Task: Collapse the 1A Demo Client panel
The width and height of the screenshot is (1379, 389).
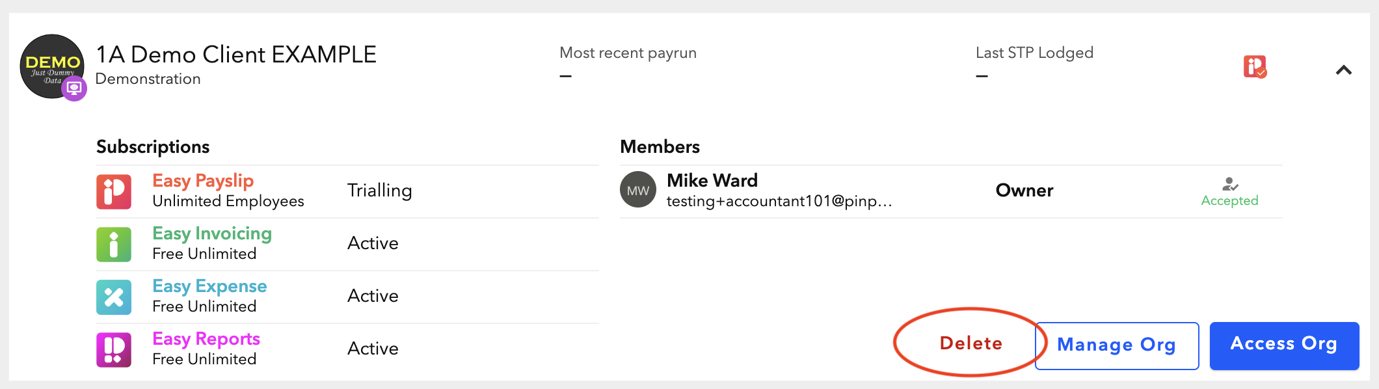Action: (x=1343, y=70)
